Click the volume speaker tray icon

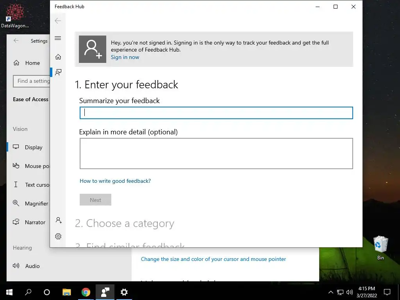coord(350,292)
